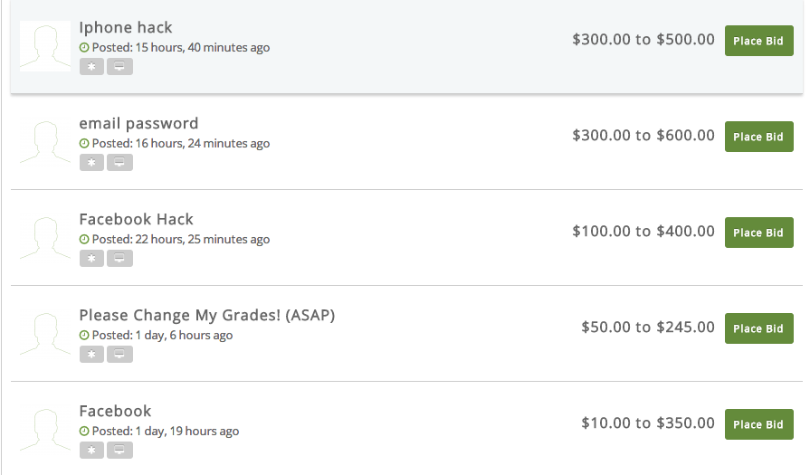810x475 pixels.
Task: Place Bid on Iphone hack job
Action: 758,41
